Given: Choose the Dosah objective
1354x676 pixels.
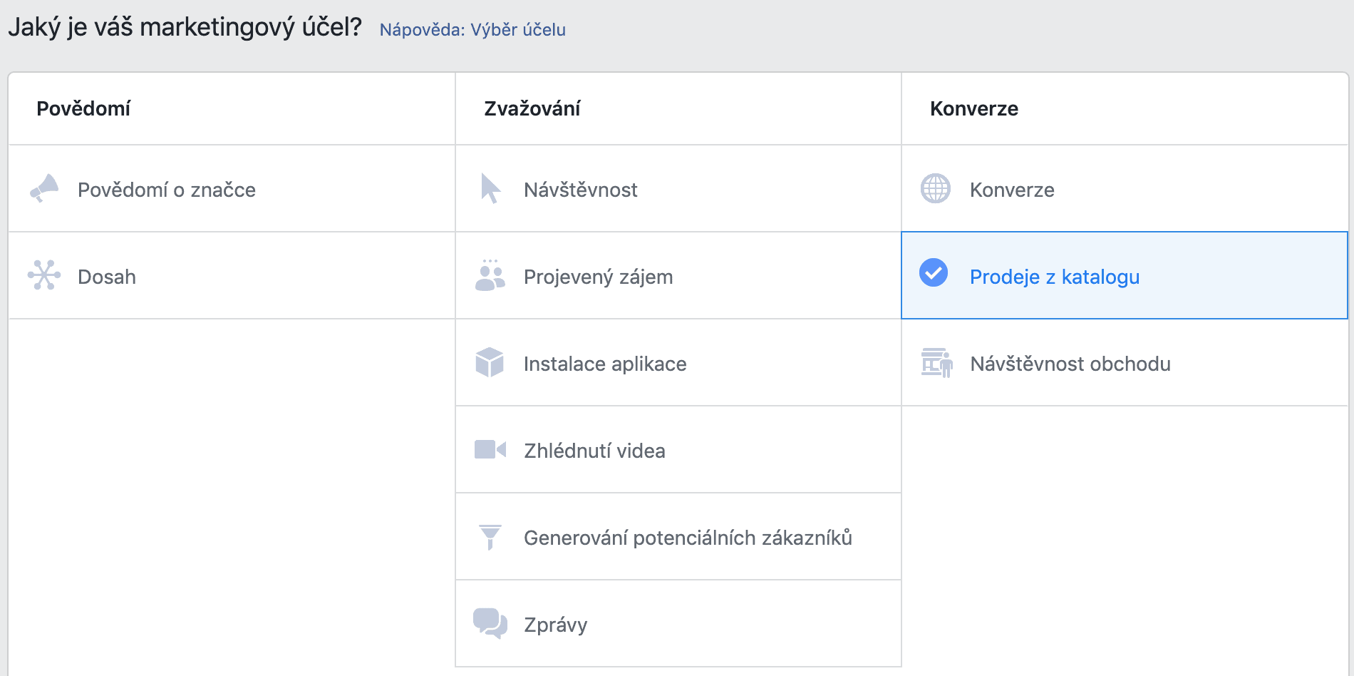Looking at the screenshot, I should tap(107, 277).
